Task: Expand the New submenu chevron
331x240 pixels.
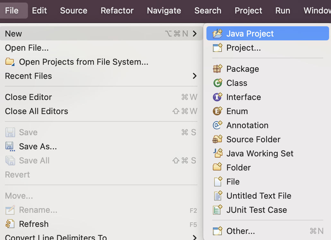Action: point(194,34)
